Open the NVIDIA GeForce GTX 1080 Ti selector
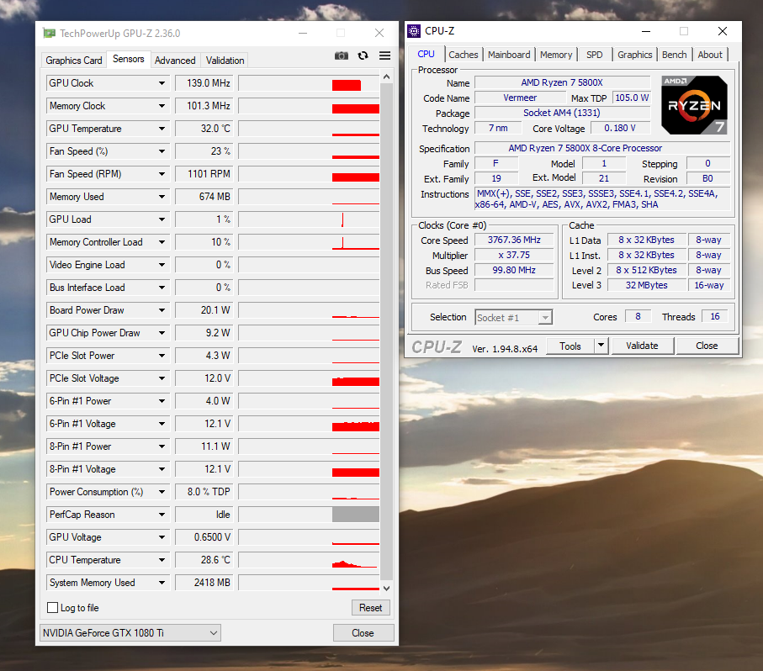 (x=130, y=632)
